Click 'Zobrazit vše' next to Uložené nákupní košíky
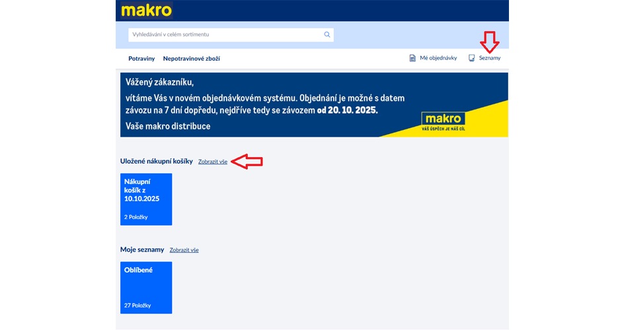The image size is (624, 330). (213, 162)
